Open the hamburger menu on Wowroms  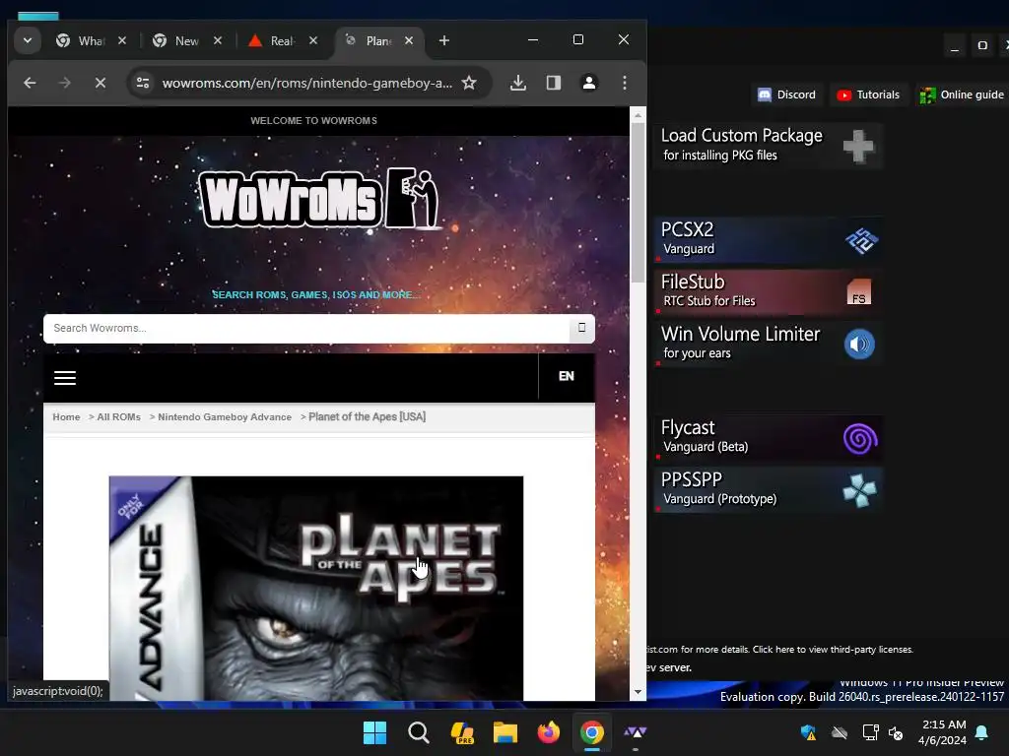[x=65, y=378]
